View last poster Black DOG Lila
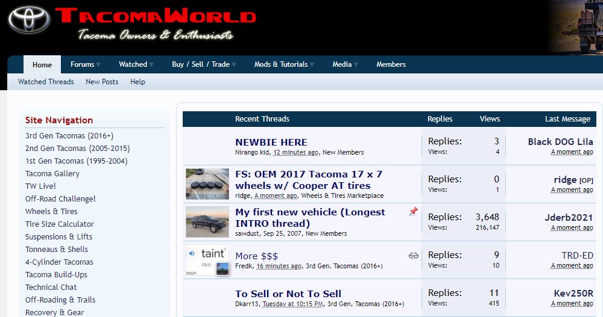This screenshot has height=317, width=603. (560, 141)
